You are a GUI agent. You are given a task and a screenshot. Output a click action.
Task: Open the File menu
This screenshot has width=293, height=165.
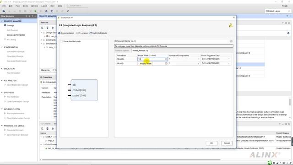pyautogui.click(x=4, y=6)
